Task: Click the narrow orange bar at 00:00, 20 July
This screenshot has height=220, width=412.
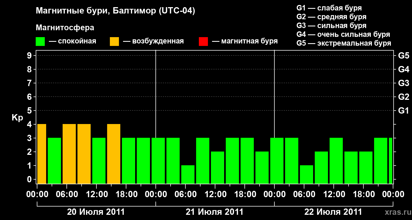Action: coord(42,154)
